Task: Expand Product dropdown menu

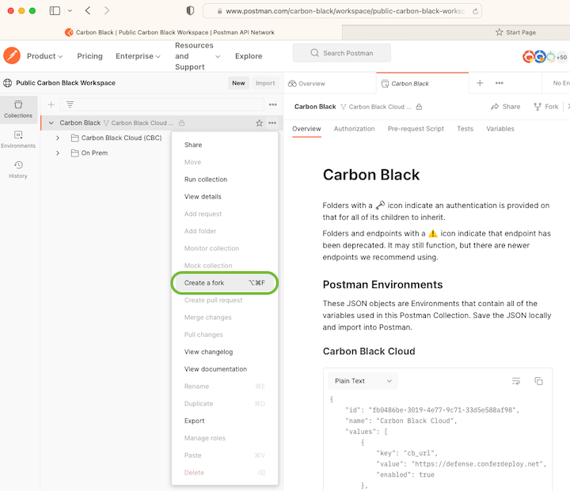Action: pyautogui.click(x=44, y=56)
